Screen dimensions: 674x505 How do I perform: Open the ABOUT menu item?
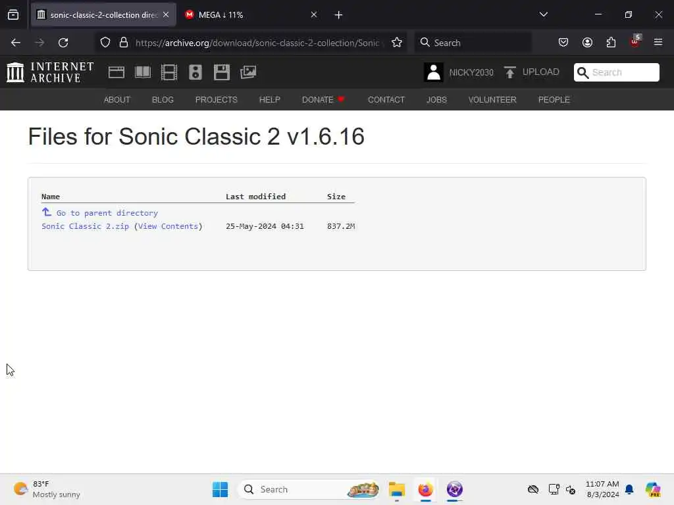point(117,100)
